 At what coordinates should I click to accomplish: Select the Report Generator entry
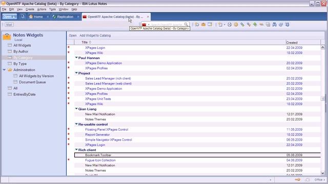coord(197,134)
